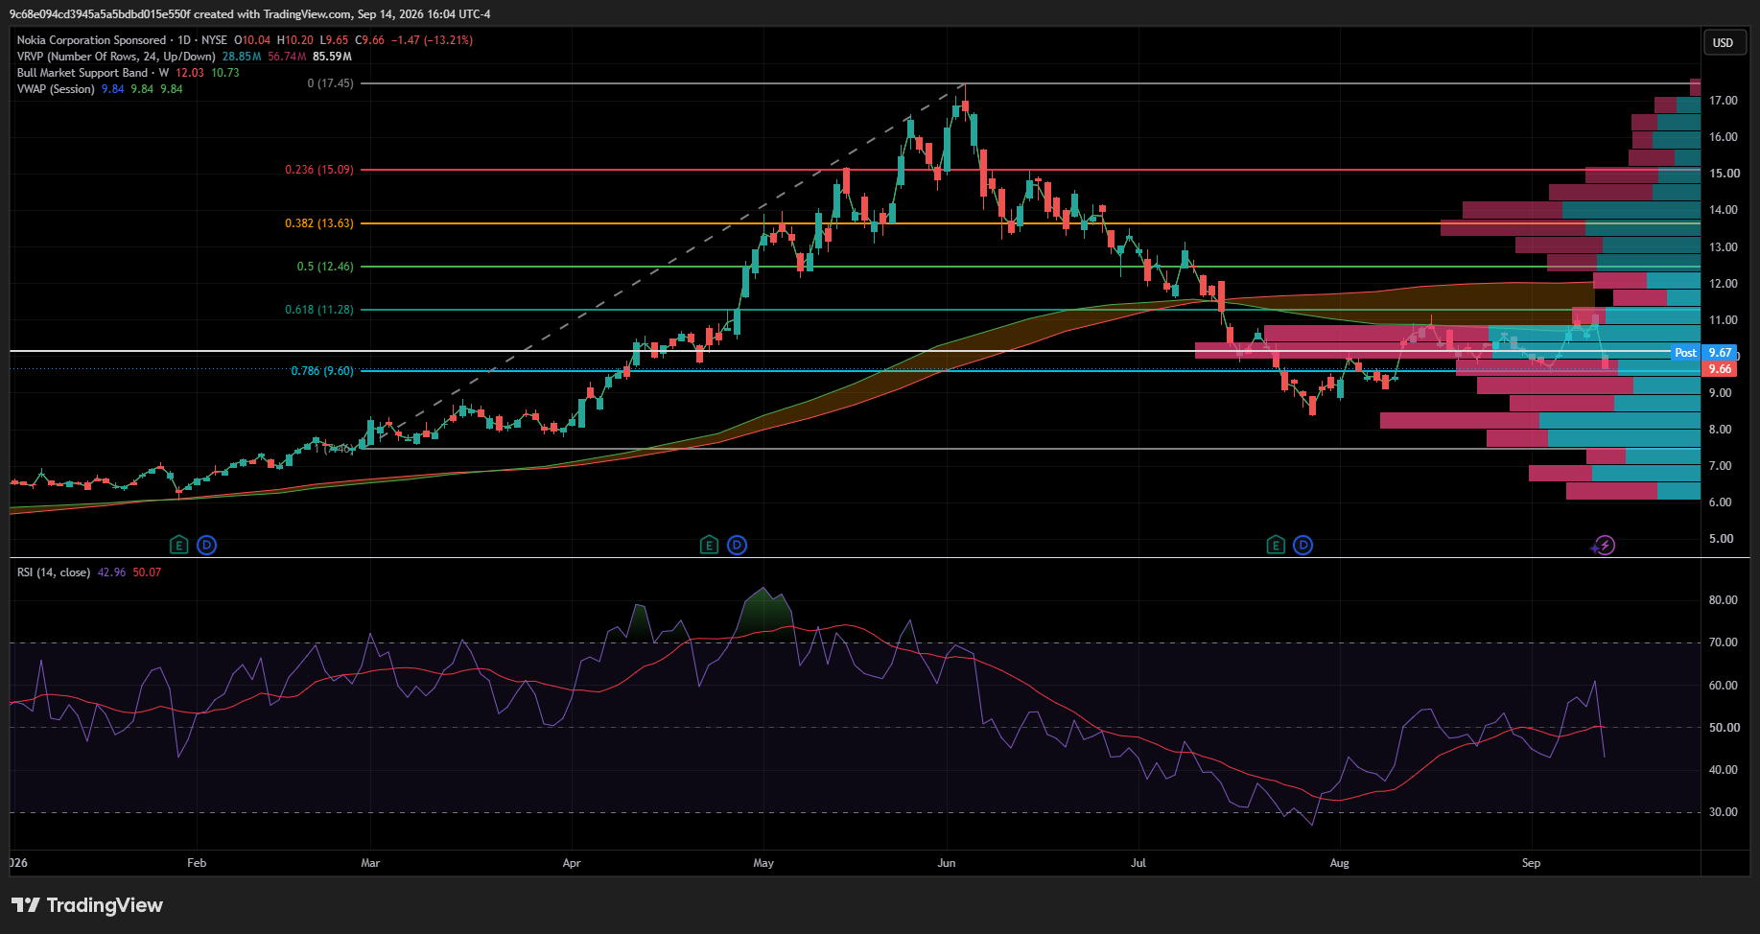Image resolution: width=1760 pixels, height=934 pixels.
Task: Click the snapshot timestamp text in the header
Action: pyautogui.click(x=424, y=14)
